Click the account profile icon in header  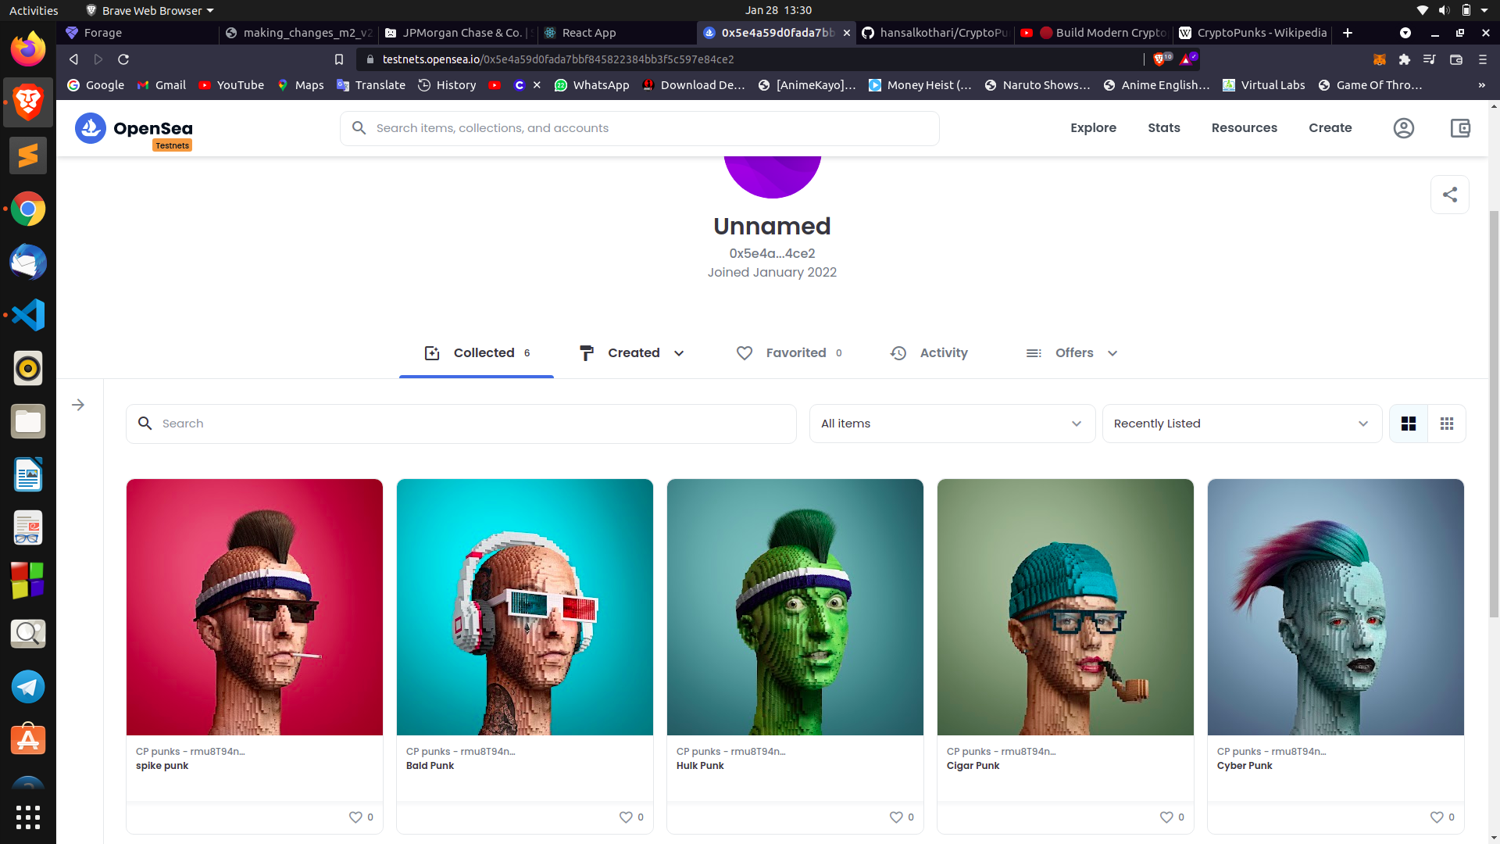pos(1403,128)
